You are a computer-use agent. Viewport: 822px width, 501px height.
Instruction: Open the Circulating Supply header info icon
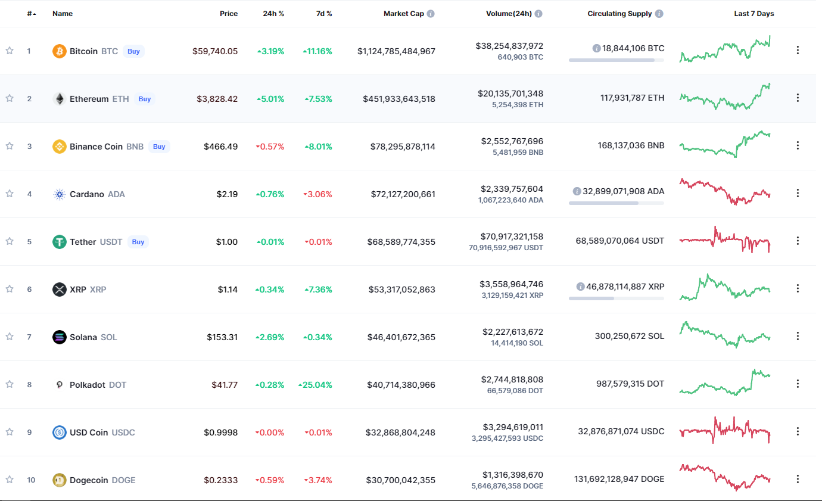[659, 14]
